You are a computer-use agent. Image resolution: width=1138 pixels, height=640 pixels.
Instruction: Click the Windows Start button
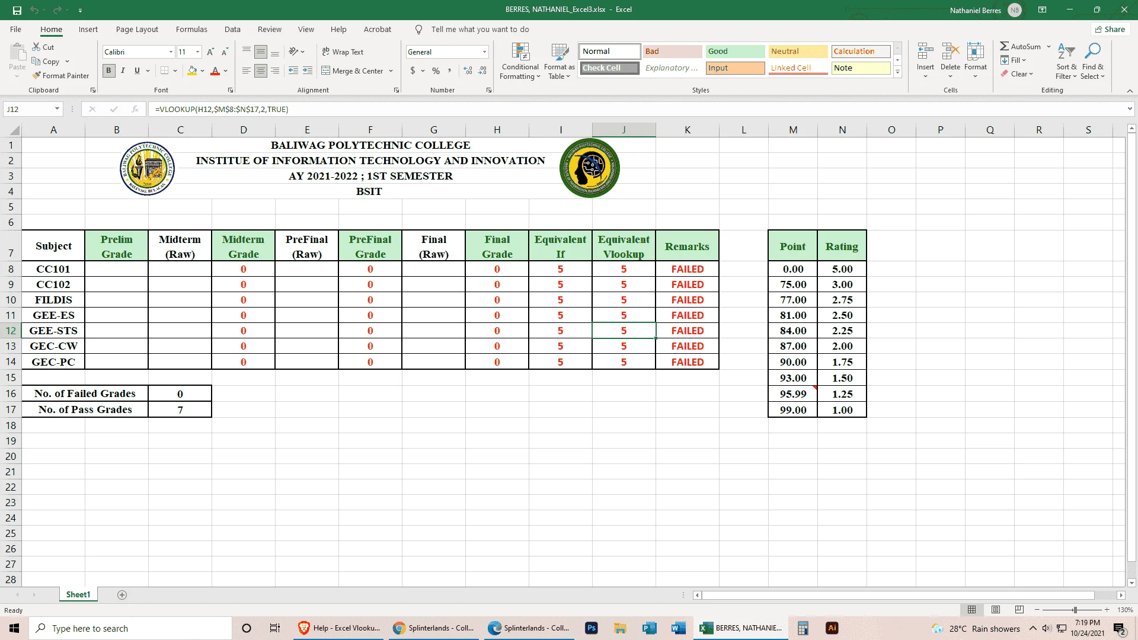coord(14,628)
